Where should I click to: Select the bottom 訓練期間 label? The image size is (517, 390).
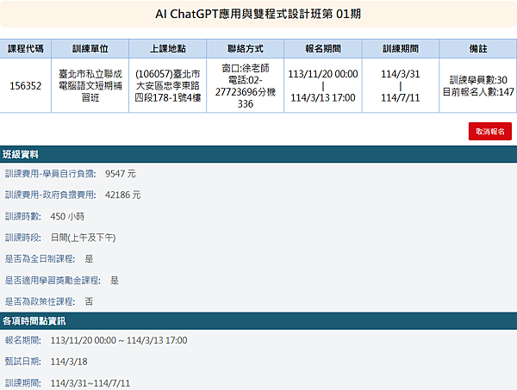point(22,383)
